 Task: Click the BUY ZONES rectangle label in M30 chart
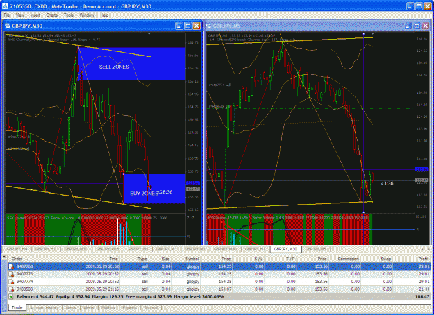tap(144, 194)
